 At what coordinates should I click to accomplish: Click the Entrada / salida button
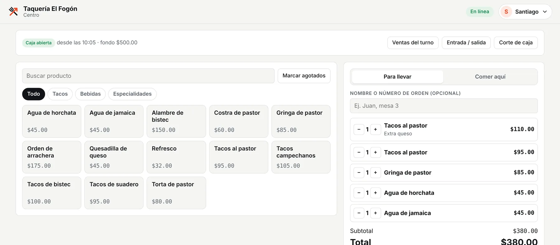click(x=466, y=43)
